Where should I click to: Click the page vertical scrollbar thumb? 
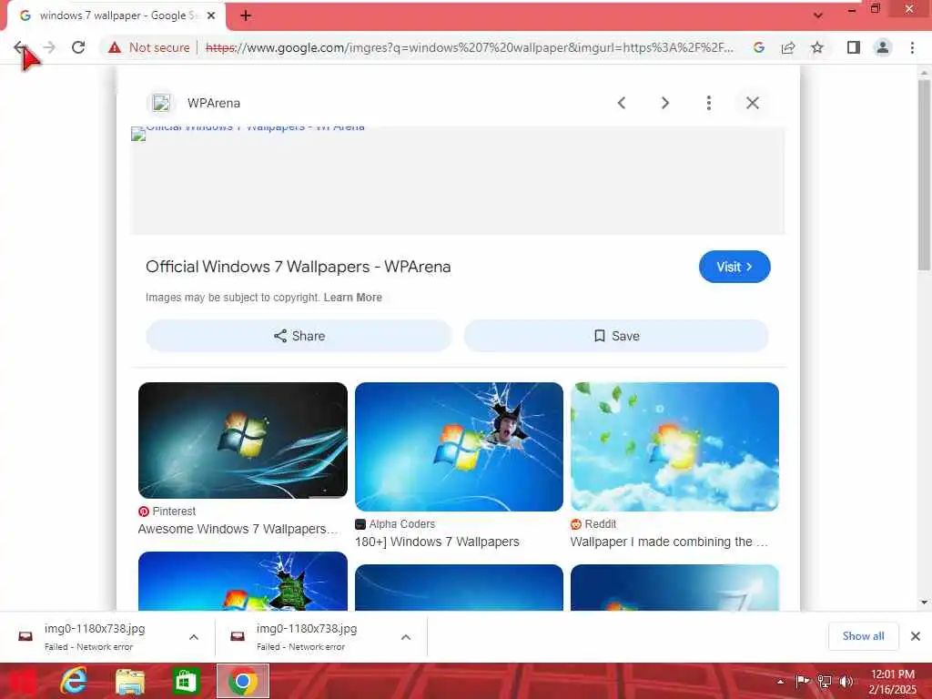tap(924, 176)
